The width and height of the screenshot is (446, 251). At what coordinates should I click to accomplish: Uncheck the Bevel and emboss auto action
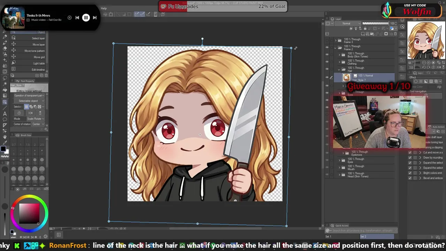[410, 178]
